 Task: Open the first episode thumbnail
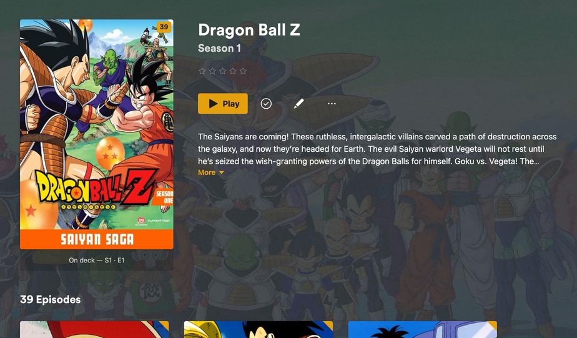[x=94, y=329]
